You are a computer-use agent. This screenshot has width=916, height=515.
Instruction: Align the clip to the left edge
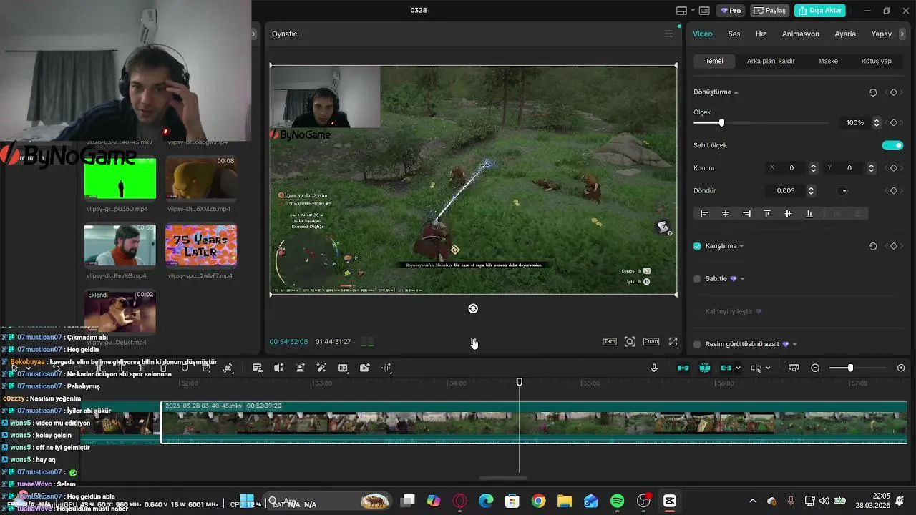[x=704, y=214]
